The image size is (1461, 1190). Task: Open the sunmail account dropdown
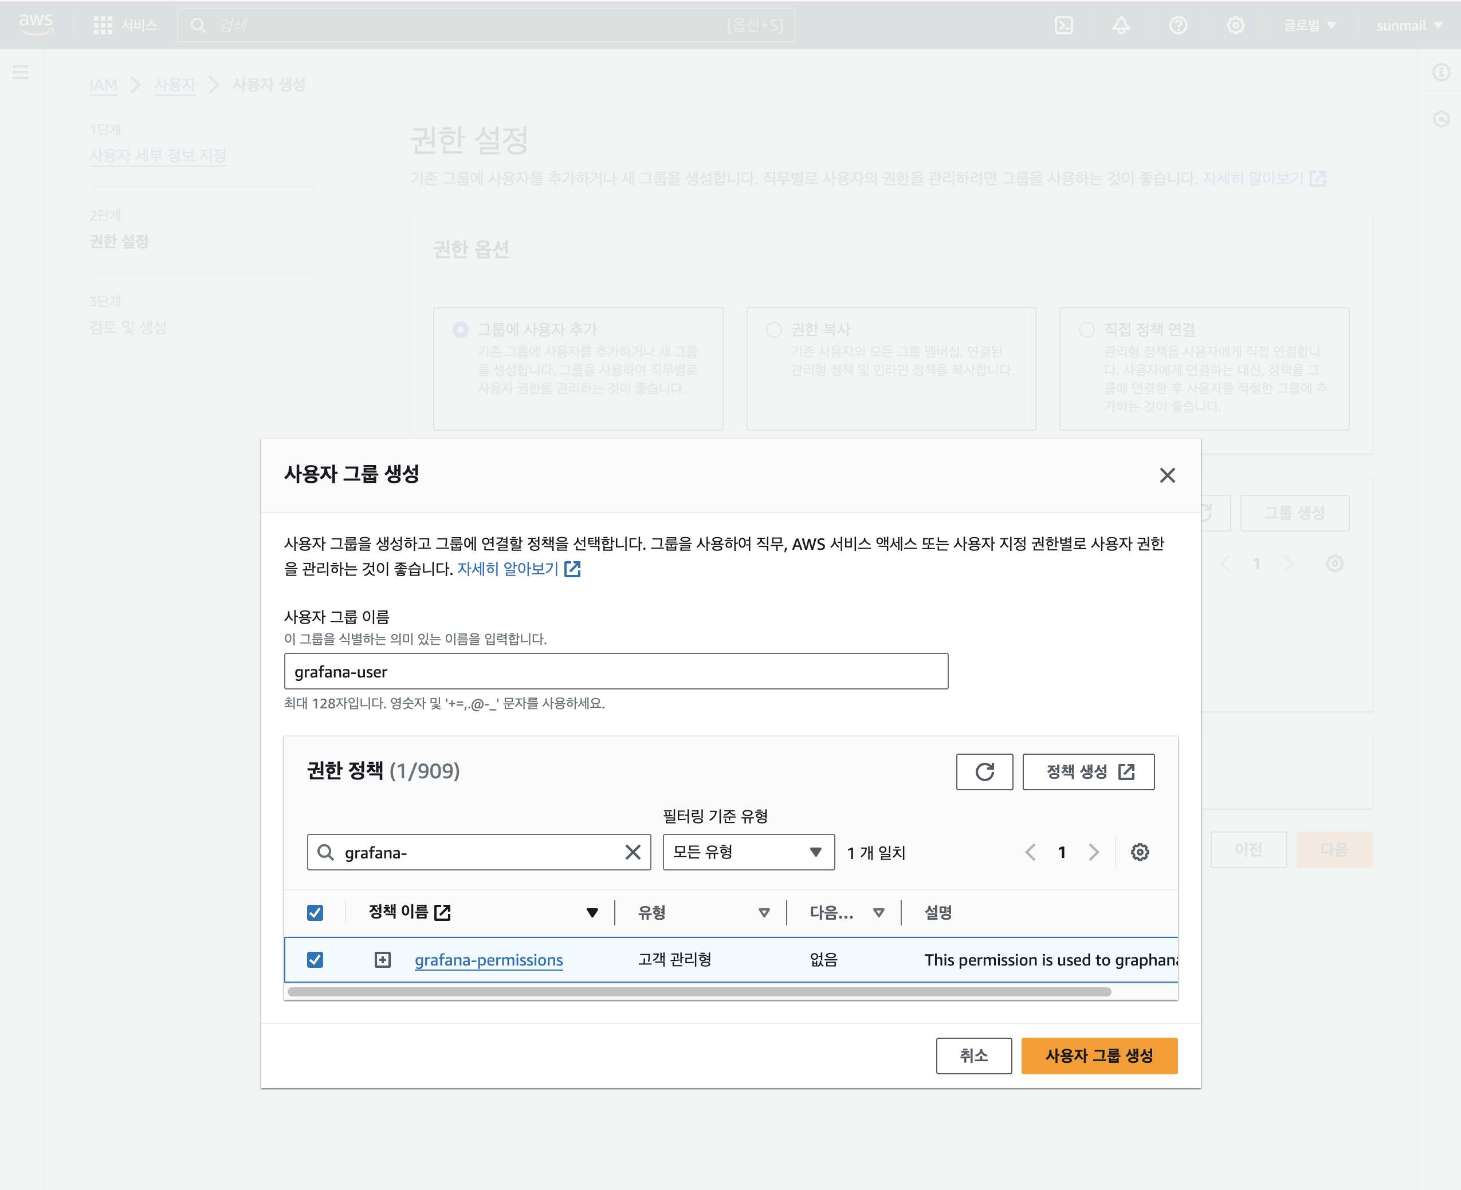(x=1409, y=25)
